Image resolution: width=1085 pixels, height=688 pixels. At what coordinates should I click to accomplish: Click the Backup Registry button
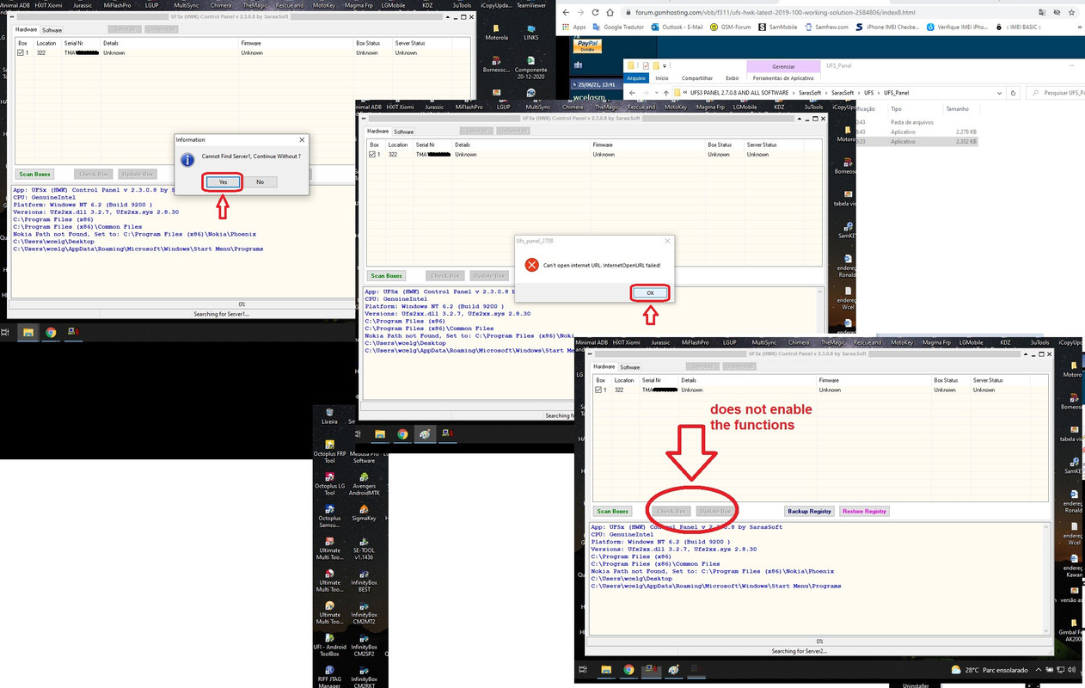[x=809, y=511]
